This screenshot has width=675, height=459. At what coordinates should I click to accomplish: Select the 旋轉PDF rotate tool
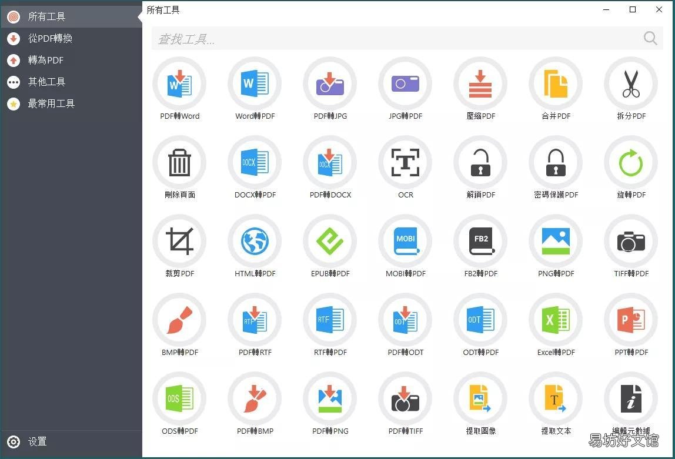click(631, 163)
